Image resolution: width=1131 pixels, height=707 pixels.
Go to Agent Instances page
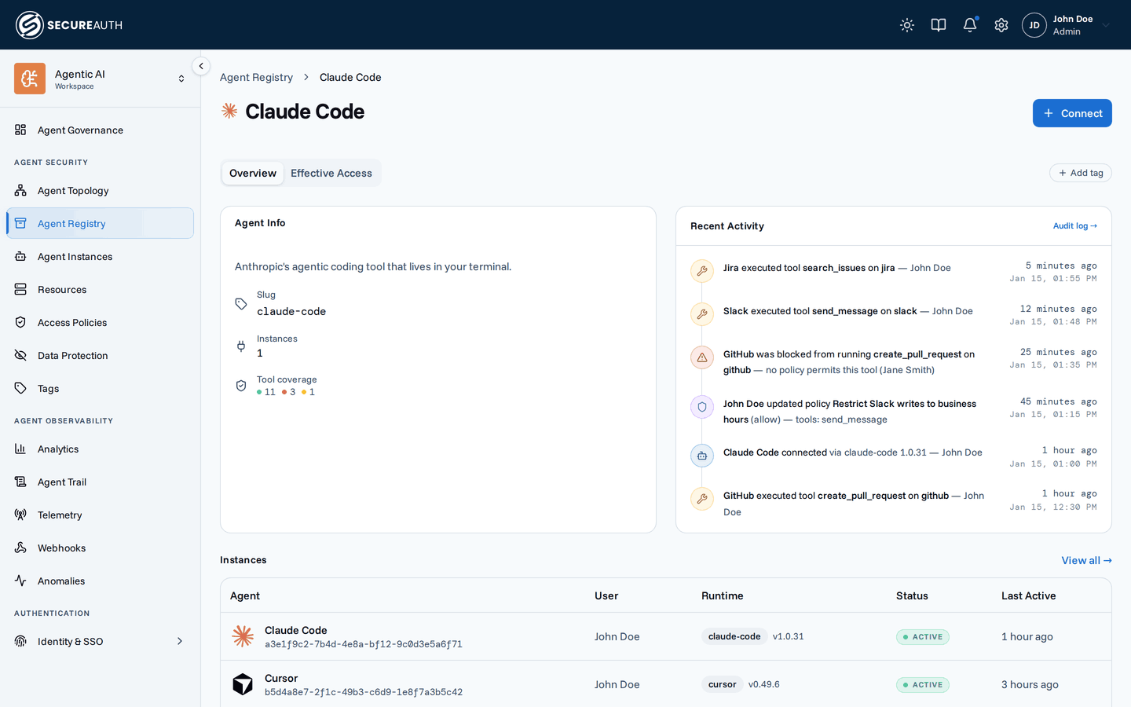100,257
